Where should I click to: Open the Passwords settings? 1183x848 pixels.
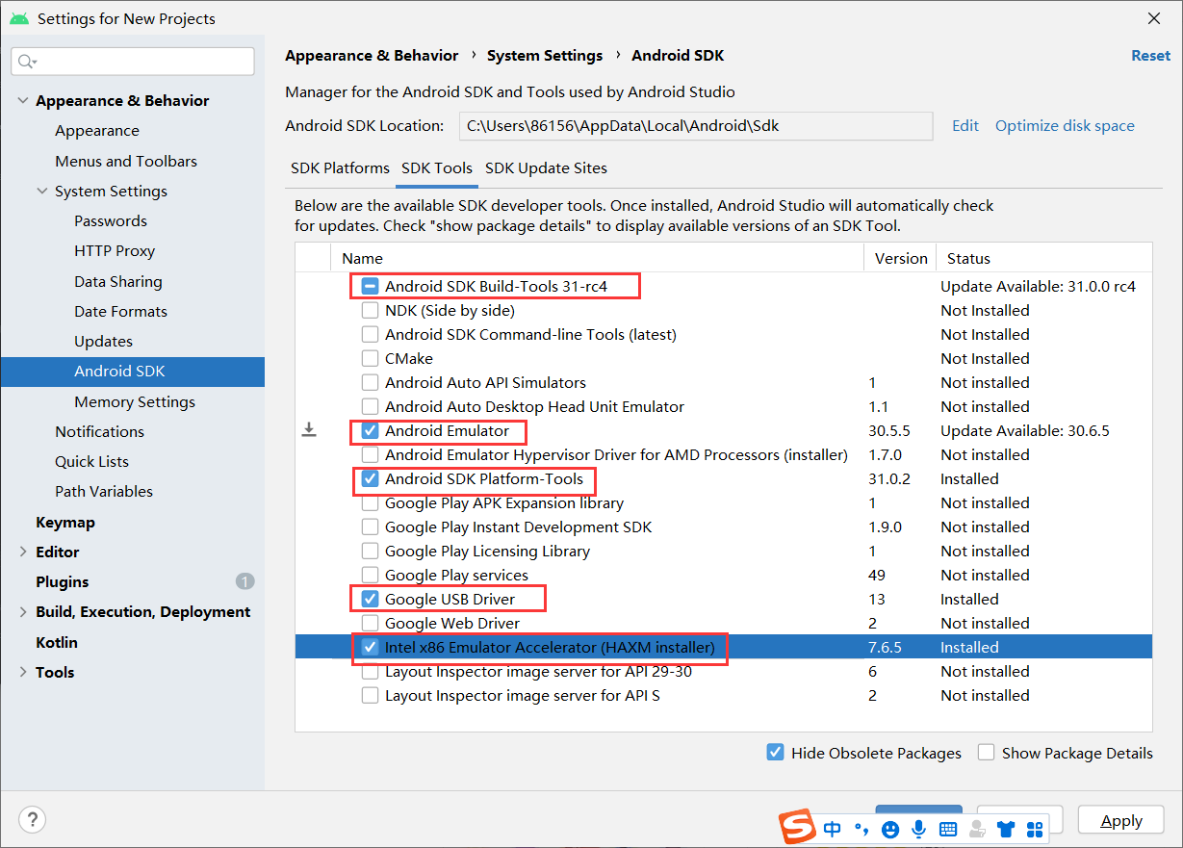pos(111,220)
